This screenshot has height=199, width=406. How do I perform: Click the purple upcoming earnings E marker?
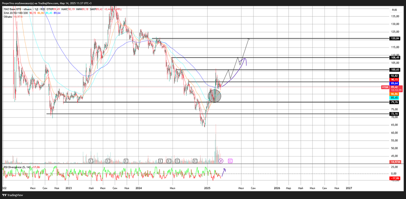click(x=230, y=161)
